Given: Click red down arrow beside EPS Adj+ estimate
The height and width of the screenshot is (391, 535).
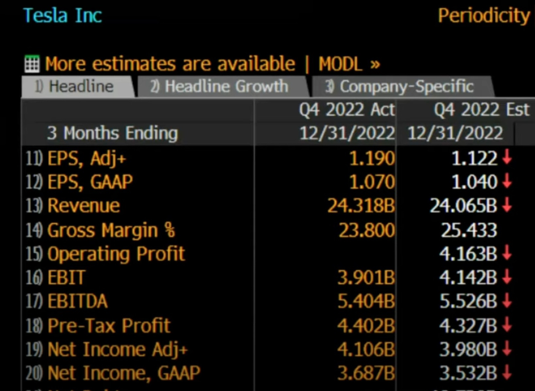Looking at the screenshot, I should coord(506,158).
